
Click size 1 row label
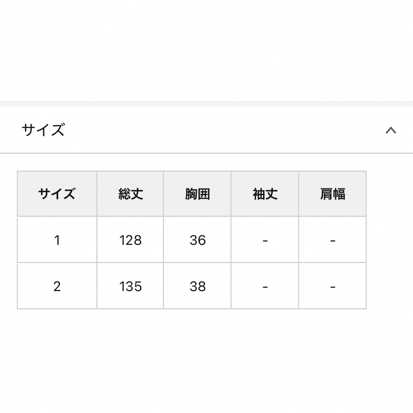57,240
